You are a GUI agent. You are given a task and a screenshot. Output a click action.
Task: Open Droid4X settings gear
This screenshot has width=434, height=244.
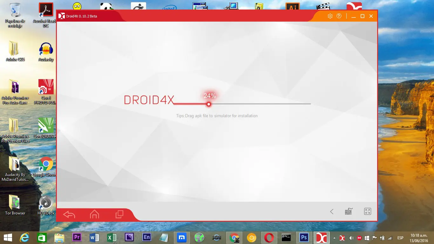(x=330, y=16)
